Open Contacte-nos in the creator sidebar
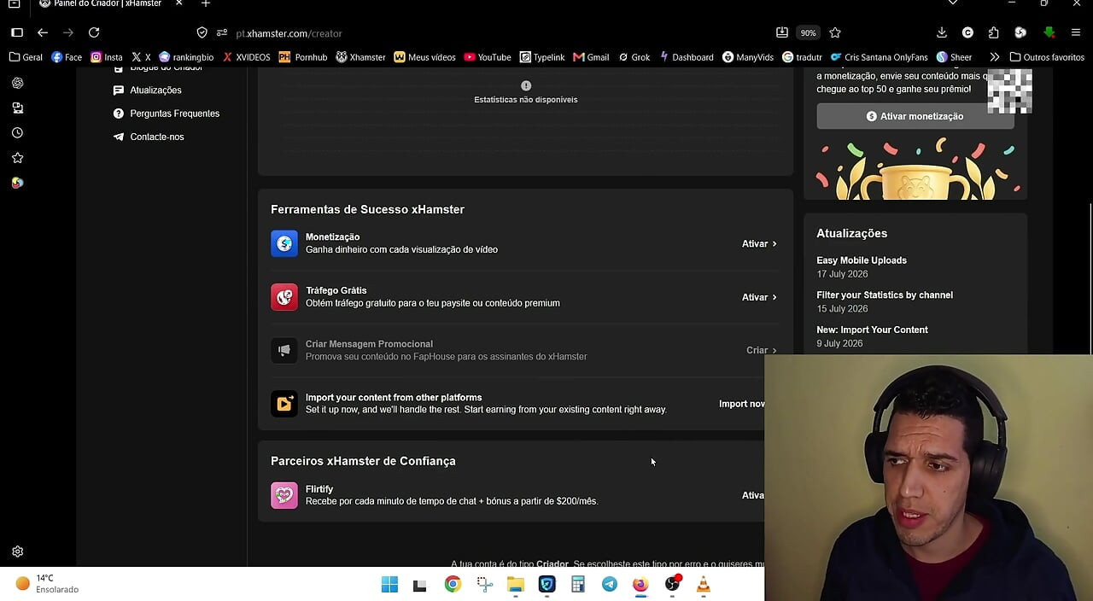 pos(149,137)
